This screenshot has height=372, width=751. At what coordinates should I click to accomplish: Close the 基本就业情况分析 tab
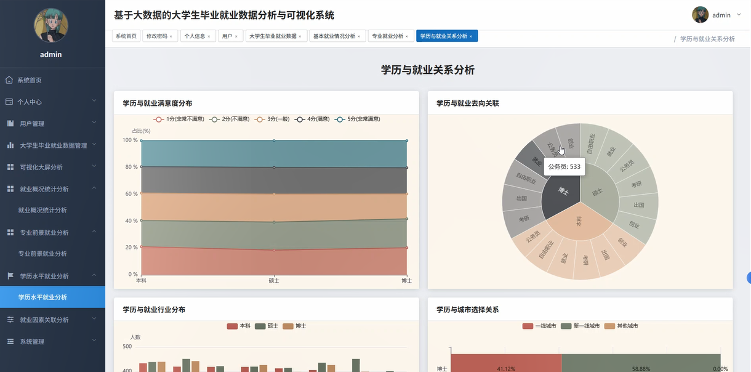(359, 36)
